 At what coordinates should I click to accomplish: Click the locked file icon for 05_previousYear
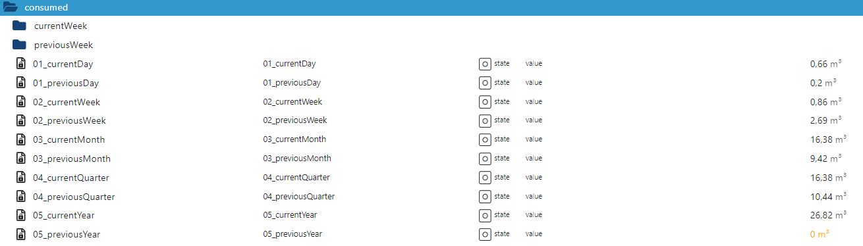click(20, 235)
